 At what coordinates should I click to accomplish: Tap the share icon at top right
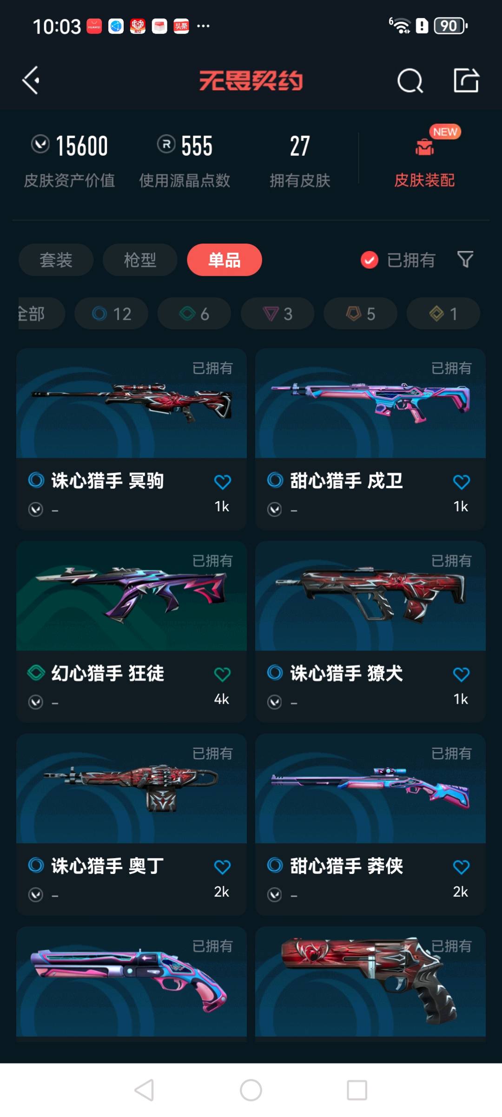pos(466,80)
